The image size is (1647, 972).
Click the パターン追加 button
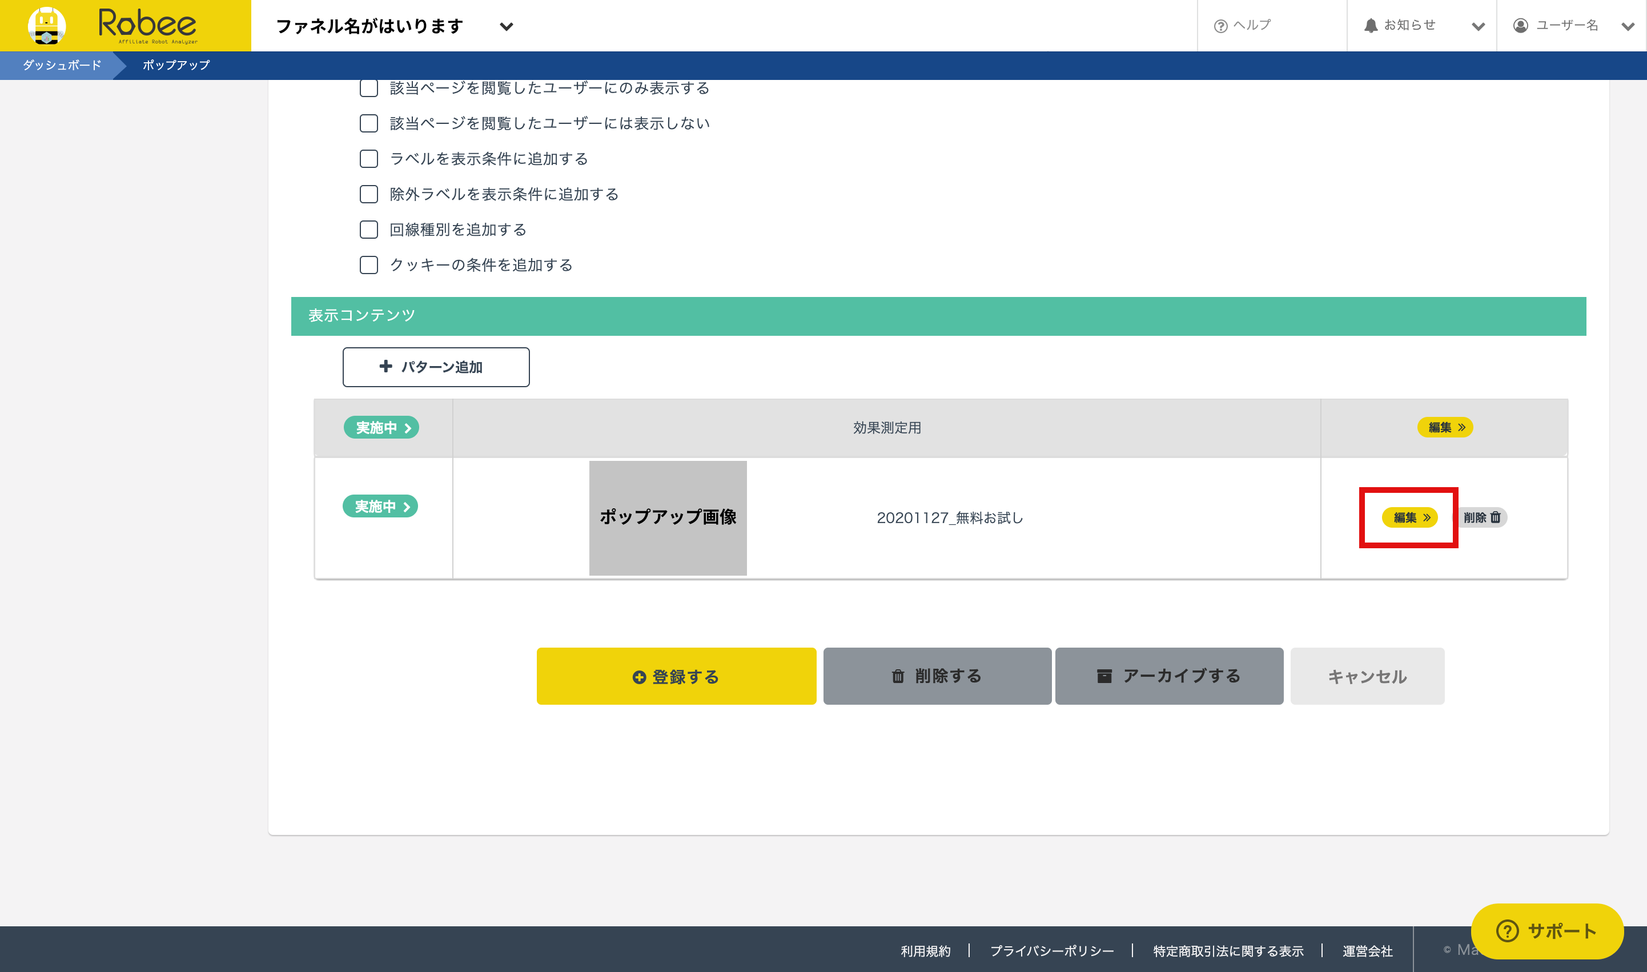(436, 367)
